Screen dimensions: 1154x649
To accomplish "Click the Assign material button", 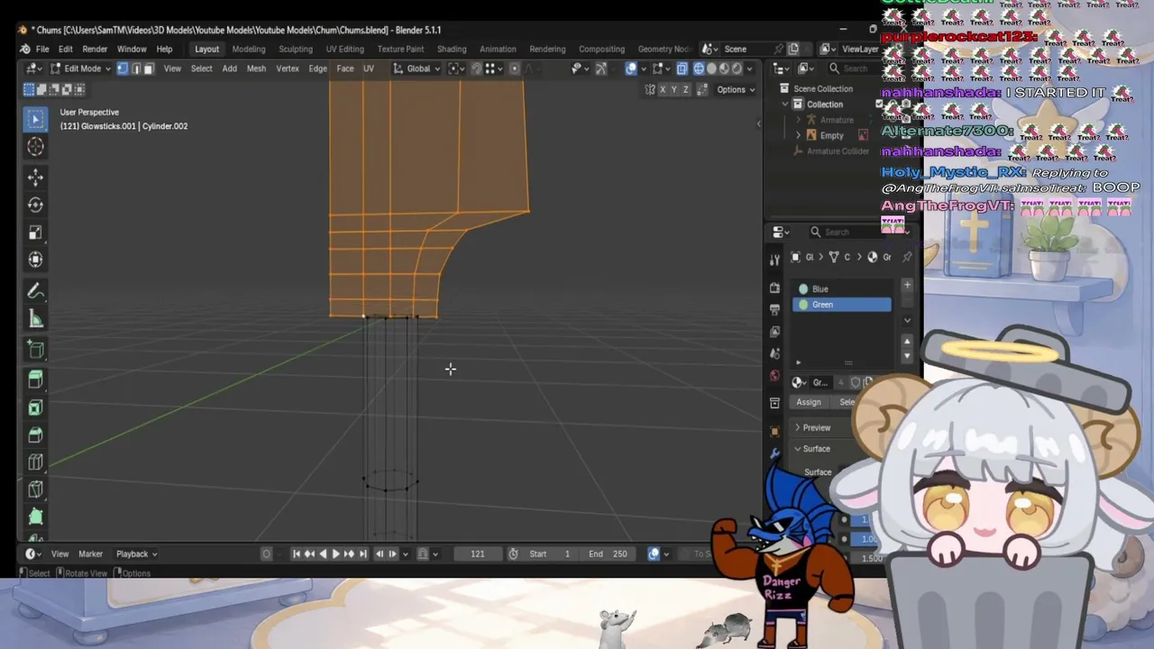I will tap(809, 402).
